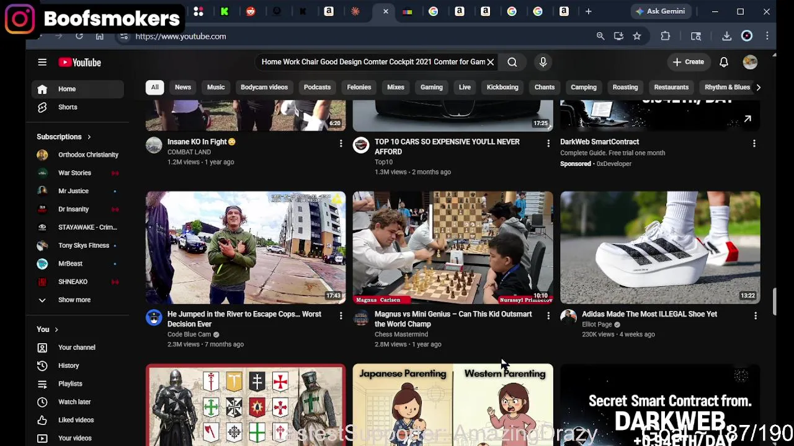This screenshot has width=794, height=446.
Task: Open He Jumped in the River video thumbnail
Action: pyautogui.click(x=246, y=248)
